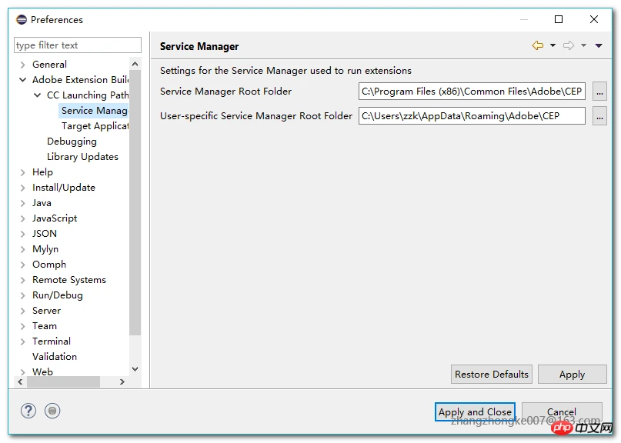The width and height of the screenshot is (621, 443).
Task: Browse for Service Manager Root Folder
Action: [599, 92]
